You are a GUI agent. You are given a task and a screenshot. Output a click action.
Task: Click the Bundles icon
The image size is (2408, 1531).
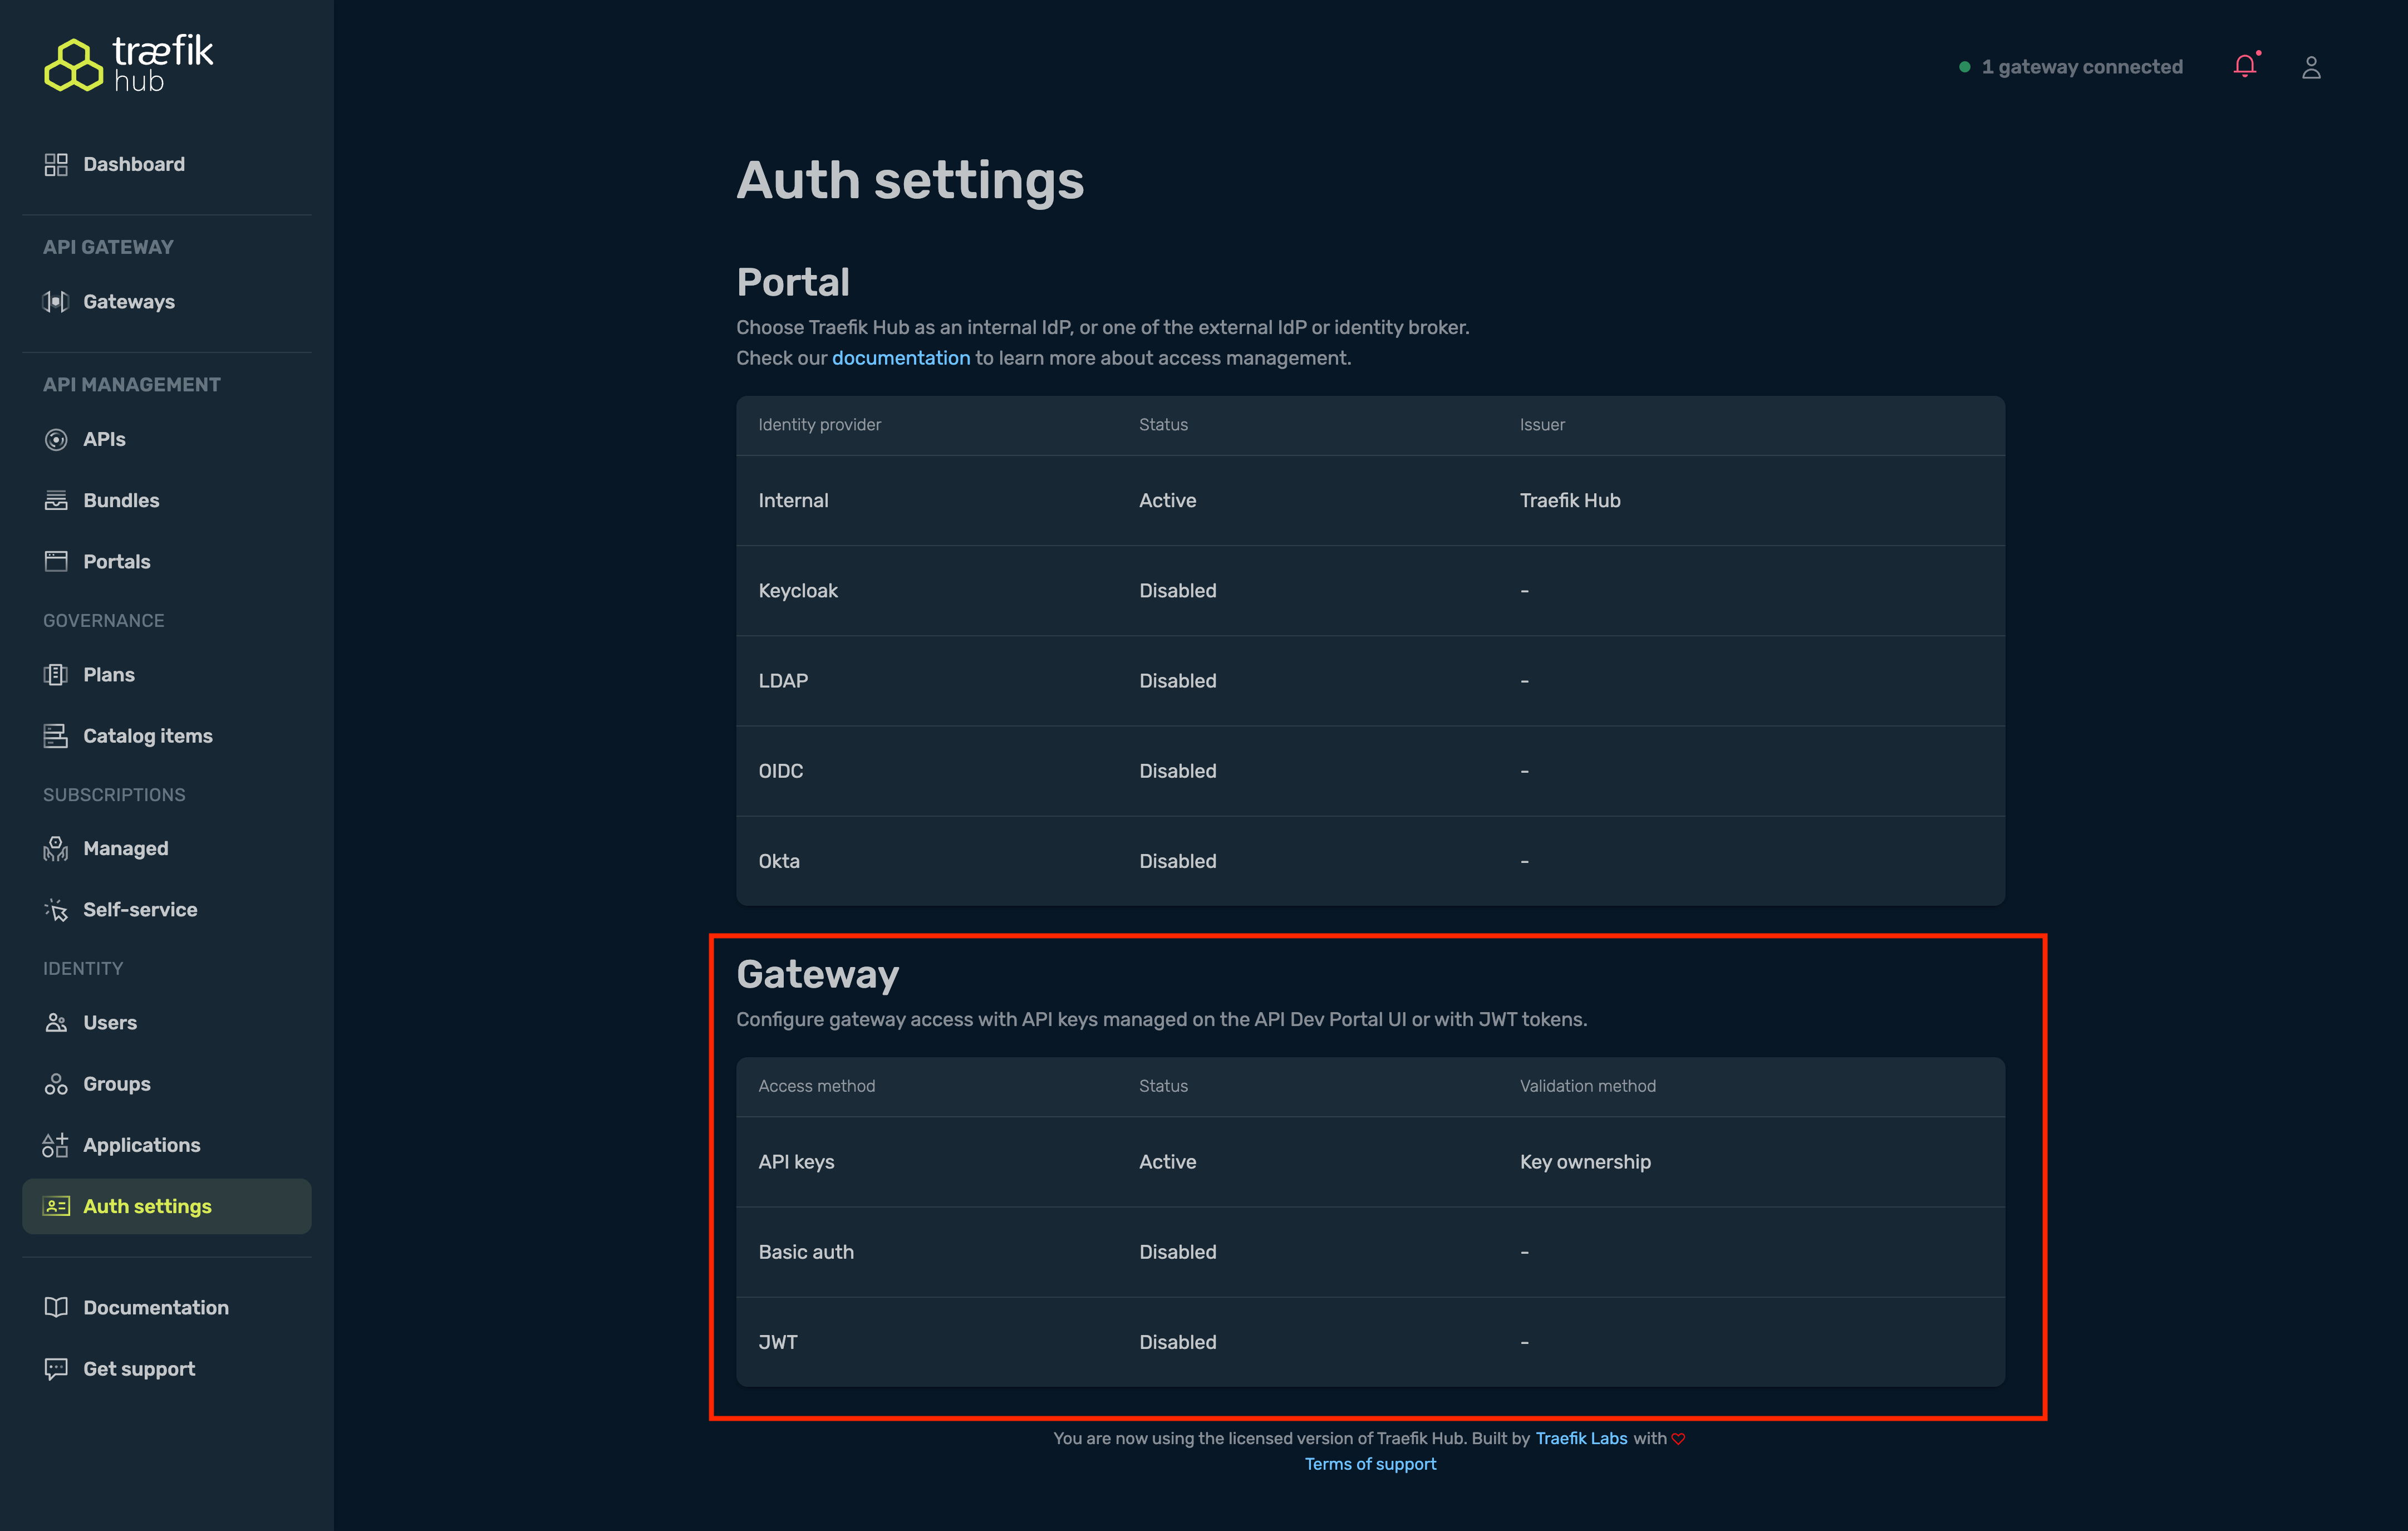(56, 500)
